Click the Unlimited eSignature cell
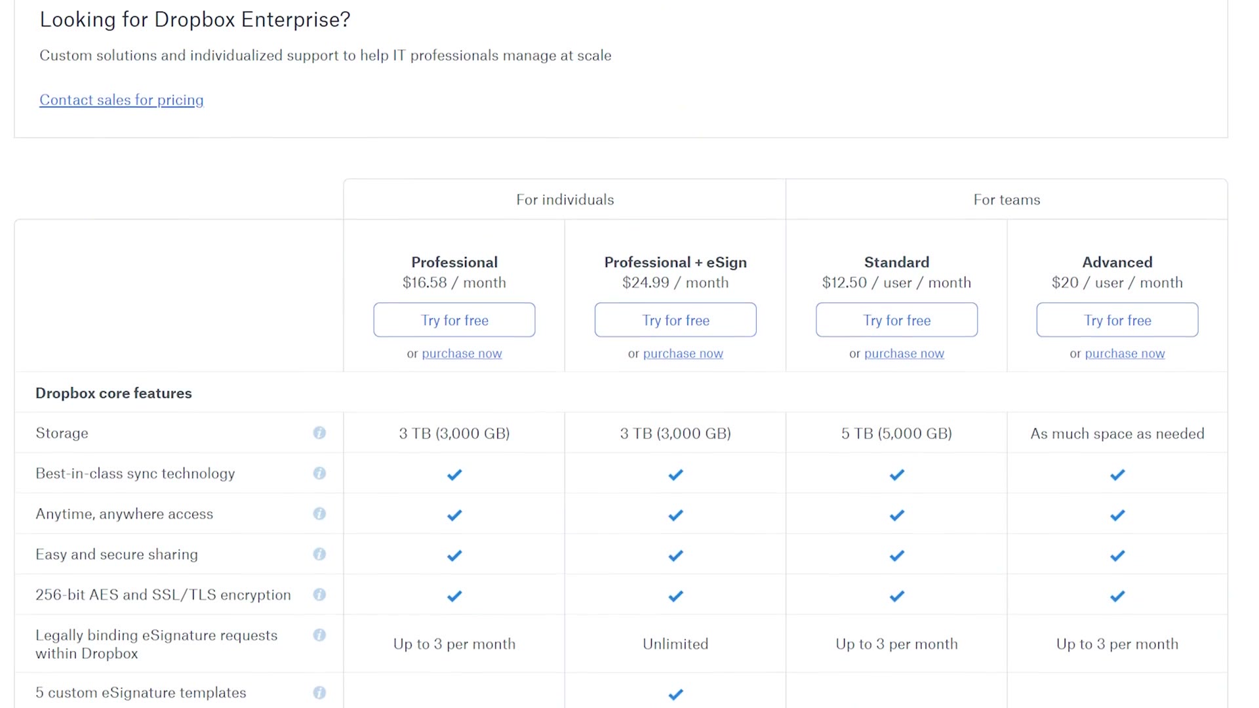 click(675, 644)
